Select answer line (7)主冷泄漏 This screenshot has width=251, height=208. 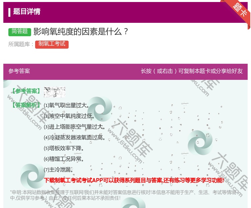59,170
